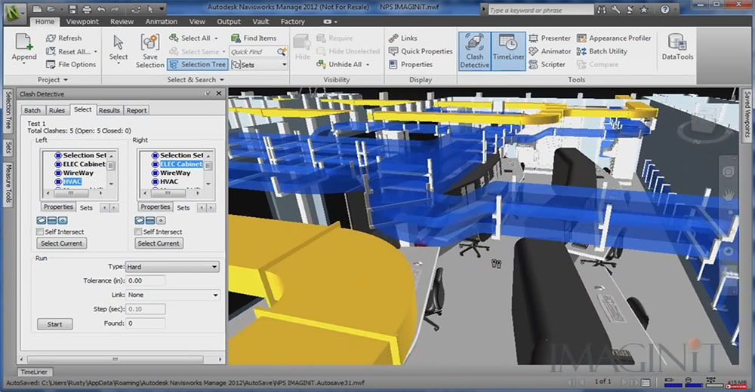The image size is (755, 392).
Task: Click the Undo arrow in quick access toolbar
Action: click(101, 9)
